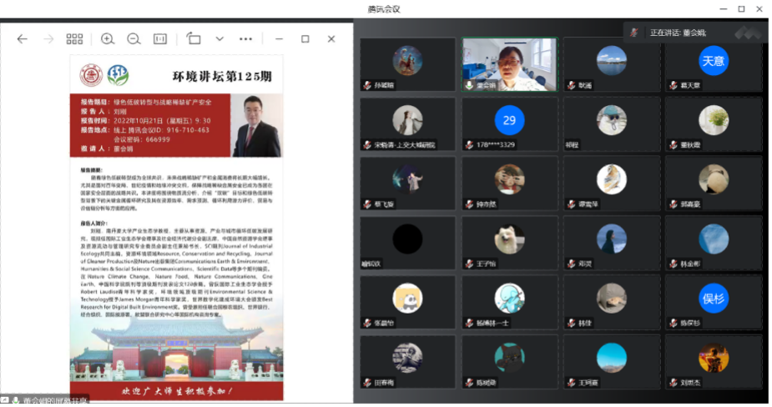
Task: Click the muted mic icon on the 178****3329 tile
Action: point(470,144)
